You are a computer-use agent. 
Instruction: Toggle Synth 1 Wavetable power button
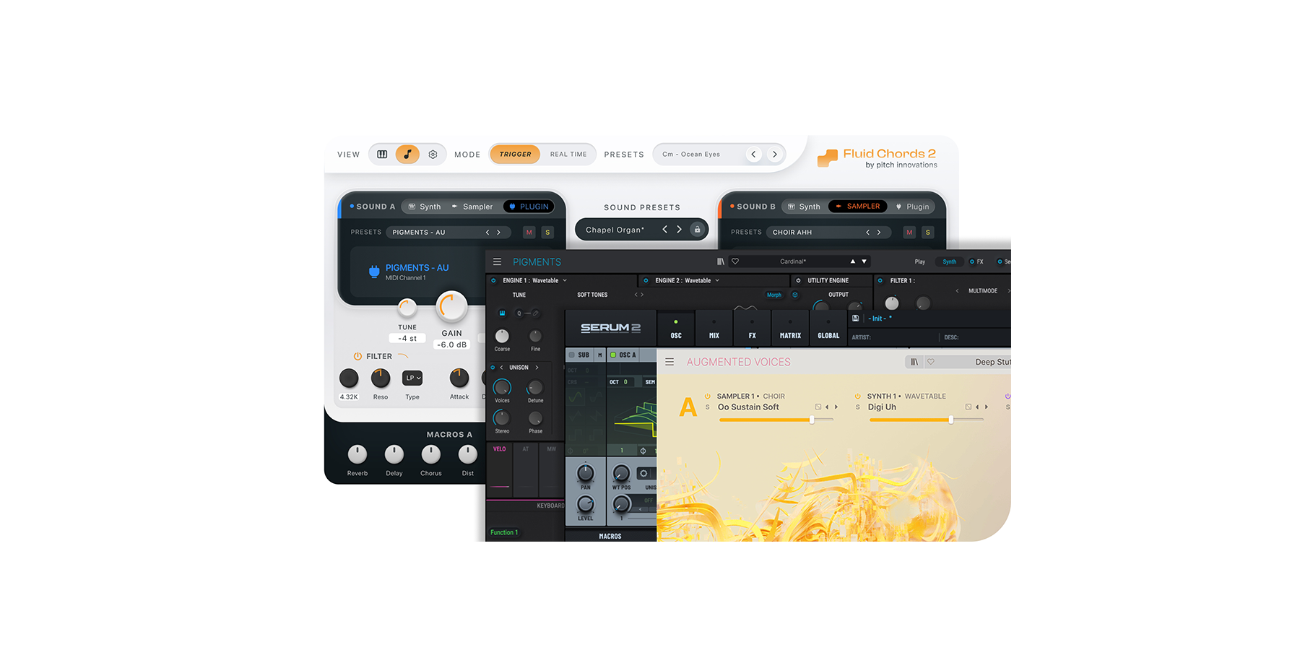point(857,396)
